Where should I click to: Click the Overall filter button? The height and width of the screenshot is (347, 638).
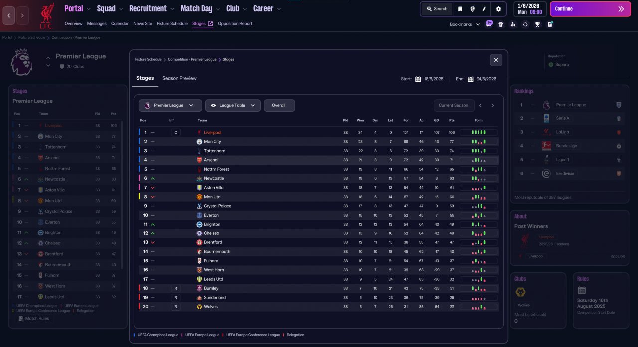(279, 105)
